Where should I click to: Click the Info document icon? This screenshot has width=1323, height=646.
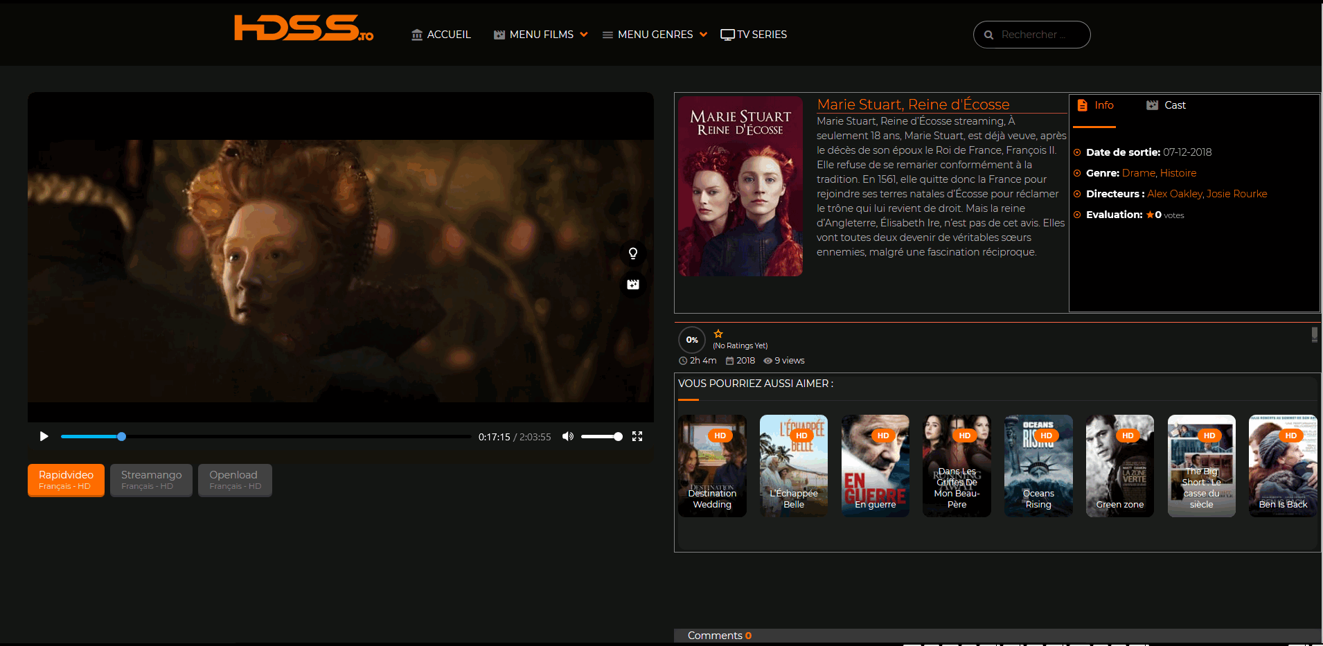(x=1083, y=105)
